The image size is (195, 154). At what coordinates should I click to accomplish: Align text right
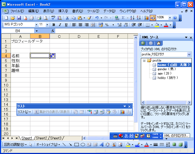click(87, 25)
